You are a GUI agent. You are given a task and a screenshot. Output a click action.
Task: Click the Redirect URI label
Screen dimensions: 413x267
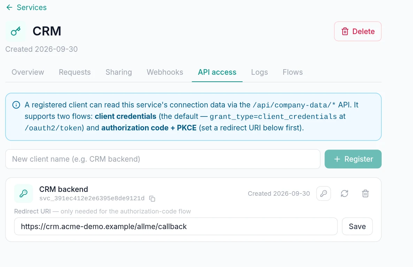coord(32,211)
